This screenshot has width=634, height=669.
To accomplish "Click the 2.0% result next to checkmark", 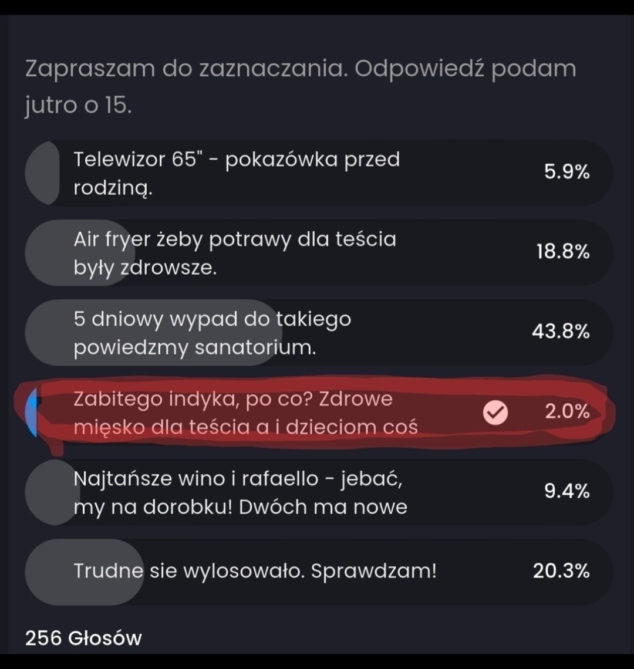I will [x=566, y=412].
